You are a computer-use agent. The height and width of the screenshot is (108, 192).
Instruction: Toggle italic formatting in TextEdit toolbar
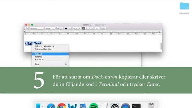point(77,28)
